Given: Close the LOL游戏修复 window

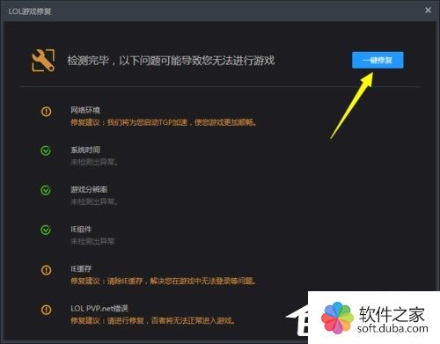Looking at the screenshot, I should (x=428, y=11).
